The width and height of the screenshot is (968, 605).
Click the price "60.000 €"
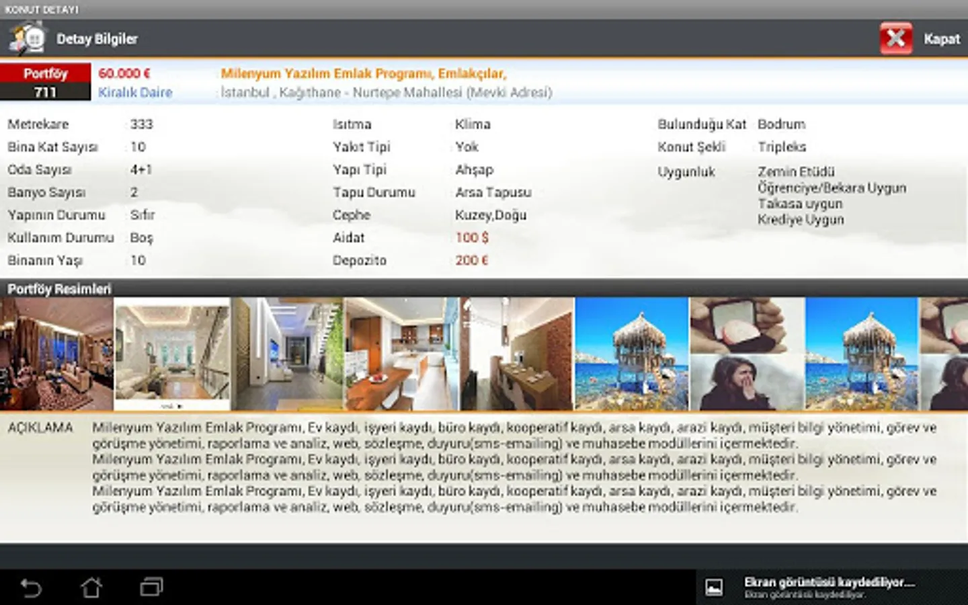(124, 73)
